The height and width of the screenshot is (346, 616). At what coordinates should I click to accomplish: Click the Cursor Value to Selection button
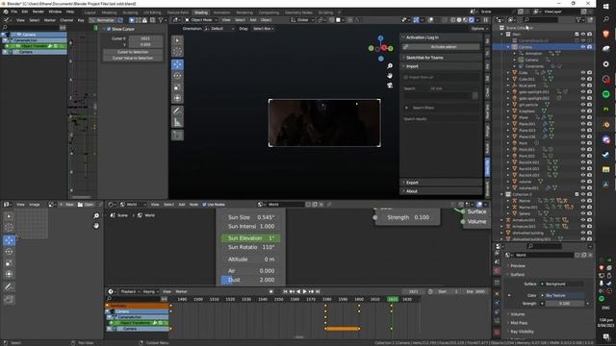pyautogui.click(x=133, y=58)
